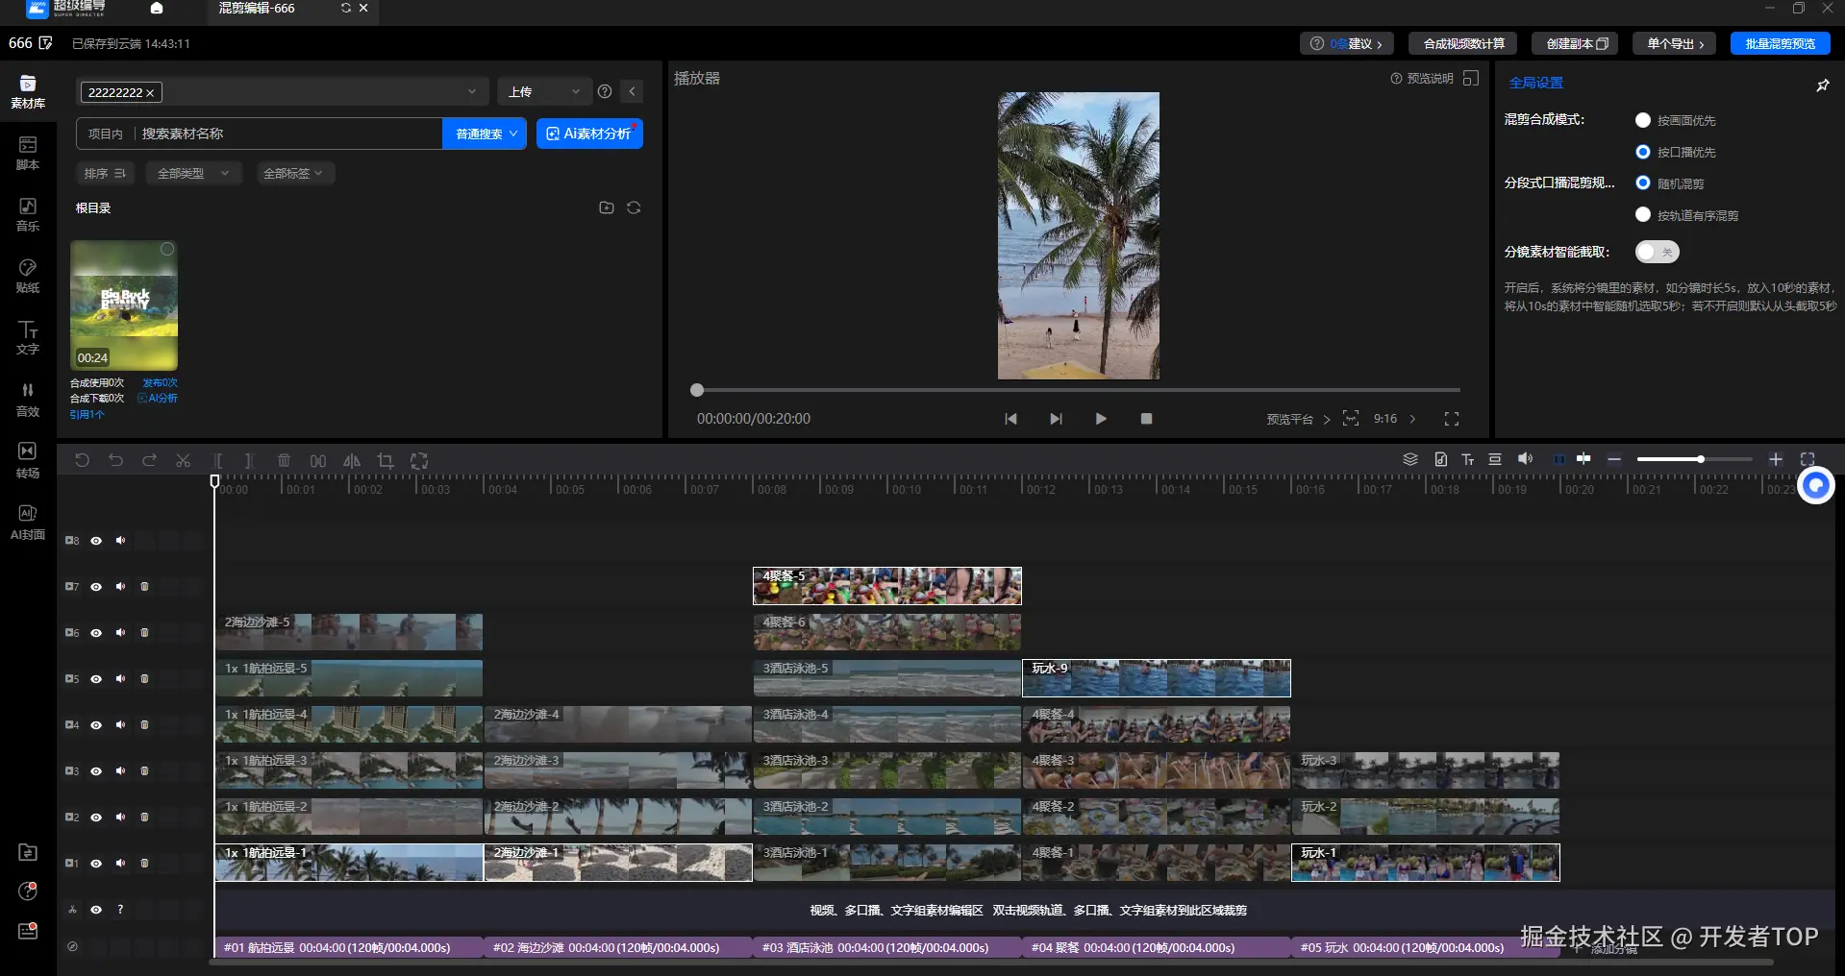
Task: Click the 批量混剪预览 button
Action: point(1780,43)
